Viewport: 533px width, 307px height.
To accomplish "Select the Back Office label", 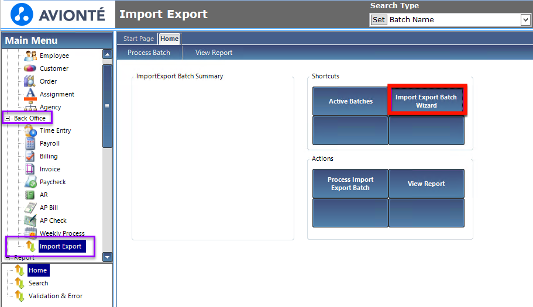I will [30, 118].
